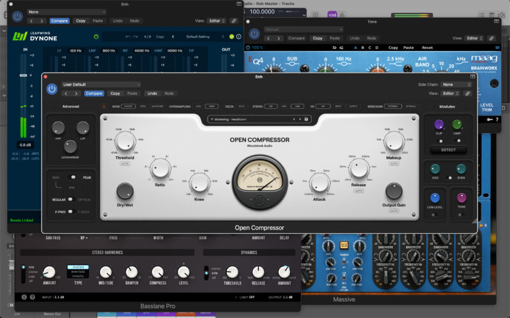Click the pink TONE module knob

pos(462,197)
